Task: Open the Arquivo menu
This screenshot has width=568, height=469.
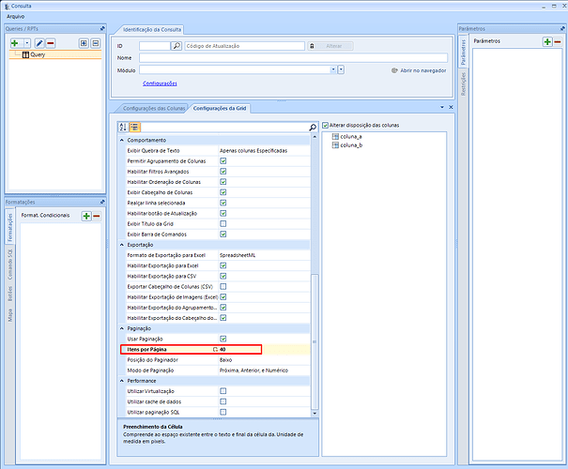Action: 16,17
